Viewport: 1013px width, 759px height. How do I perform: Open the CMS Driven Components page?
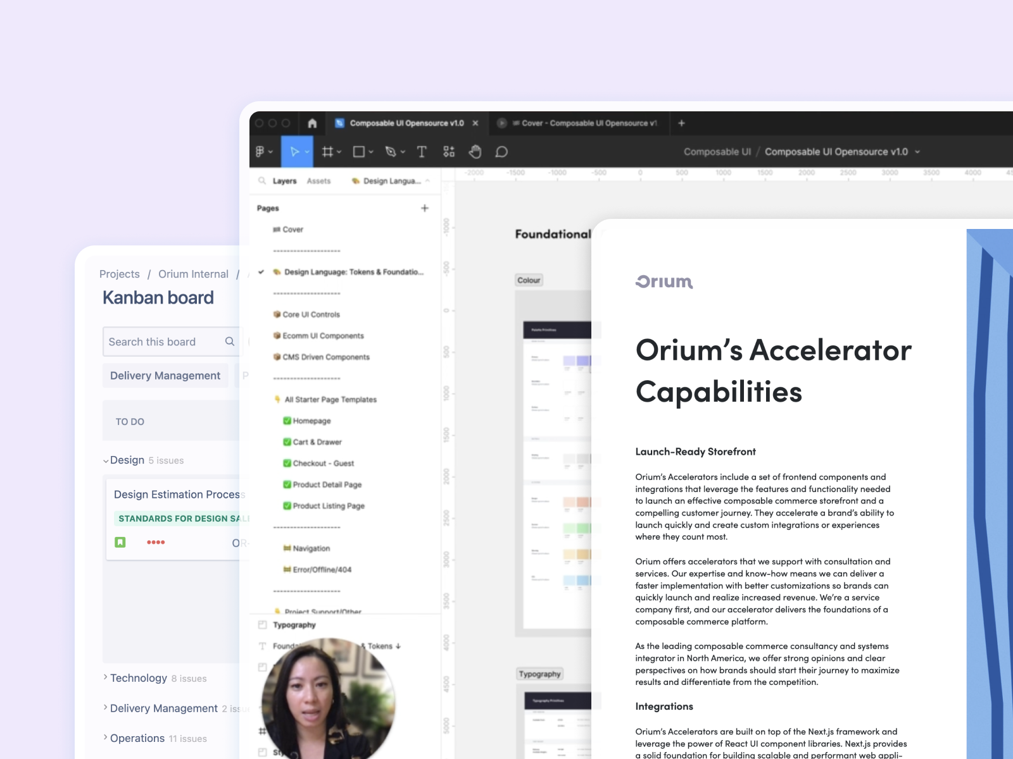321,357
